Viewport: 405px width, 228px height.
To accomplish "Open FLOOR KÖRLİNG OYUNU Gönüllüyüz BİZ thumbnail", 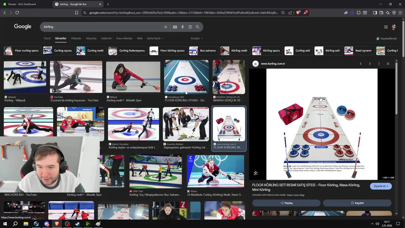I will coord(186,77).
